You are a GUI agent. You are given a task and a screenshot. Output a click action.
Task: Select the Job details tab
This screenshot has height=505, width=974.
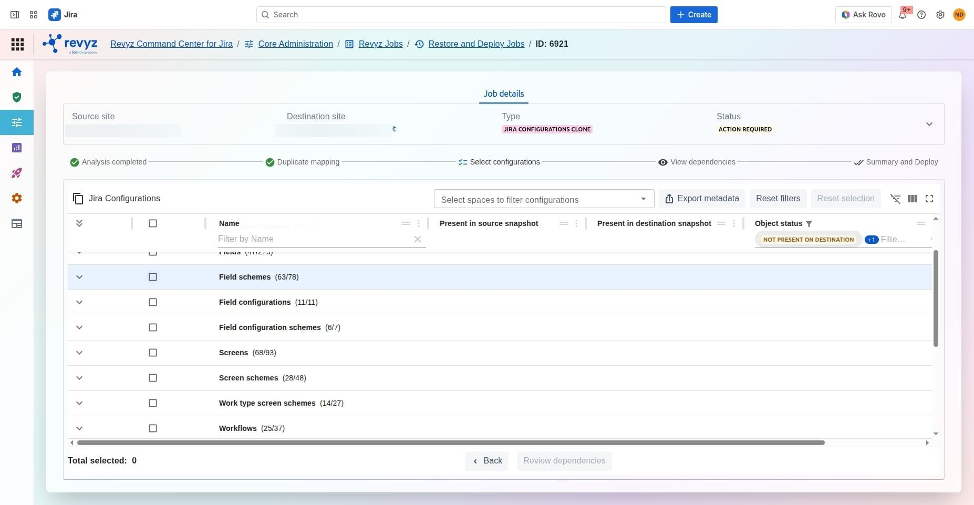click(x=504, y=94)
